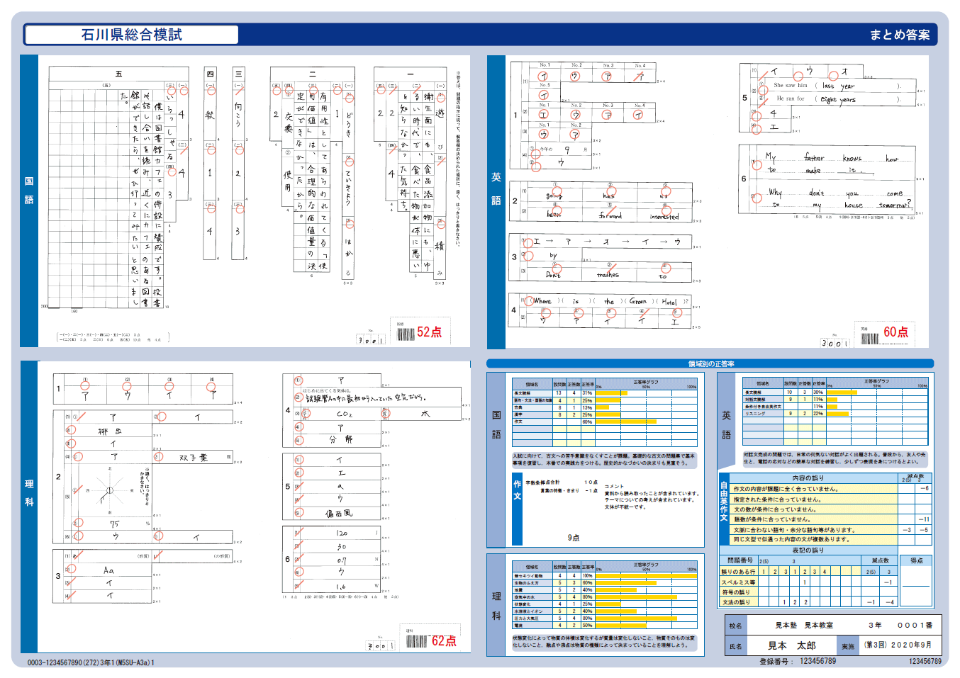
Task: Click the handwritten 'last year' answer
Action: click(838, 86)
